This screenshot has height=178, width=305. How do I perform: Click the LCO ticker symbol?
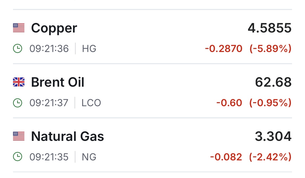(x=91, y=103)
